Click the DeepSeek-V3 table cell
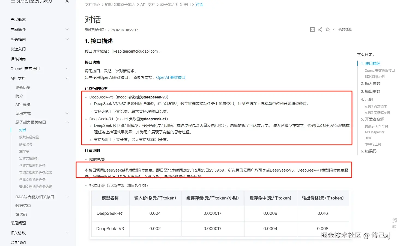 pos(110,229)
